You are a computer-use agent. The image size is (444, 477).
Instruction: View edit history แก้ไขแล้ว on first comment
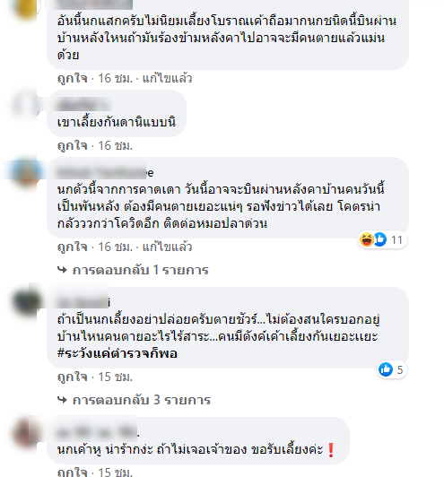point(168,79)
